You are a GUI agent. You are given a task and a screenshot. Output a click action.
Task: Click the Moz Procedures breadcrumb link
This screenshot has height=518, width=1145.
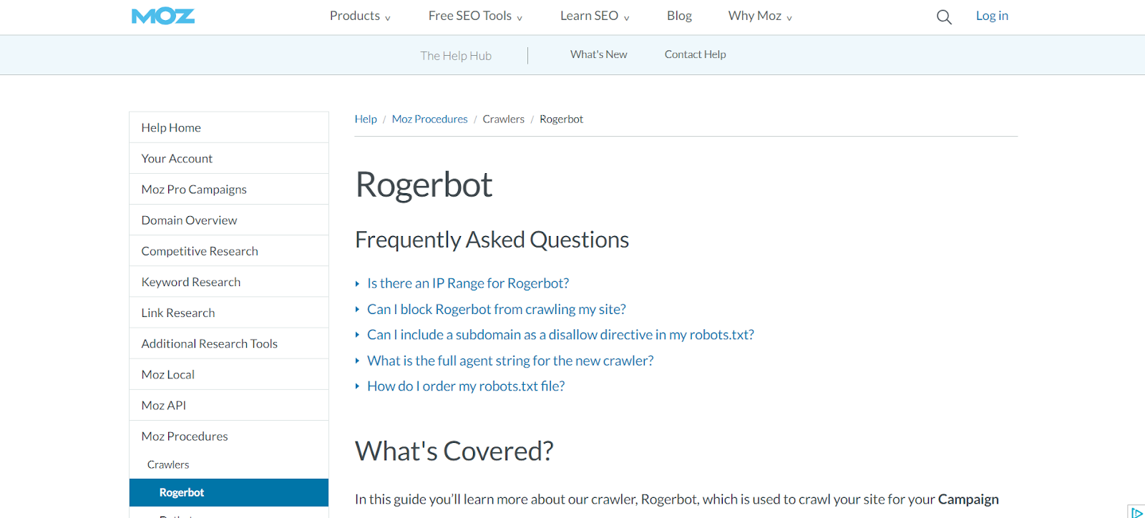coord(429,119)
